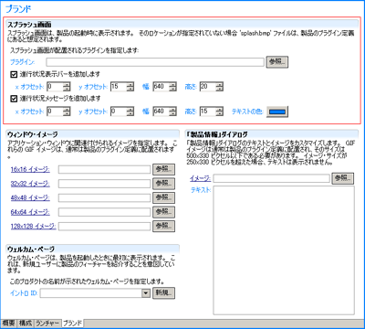Click the ウェルカム・ページ section header
Image resolution: width=365 pixels, height=329 pixels.
[x=31, y=249]
